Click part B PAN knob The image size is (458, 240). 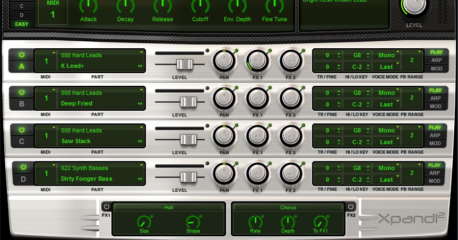[x=224, y=99]
